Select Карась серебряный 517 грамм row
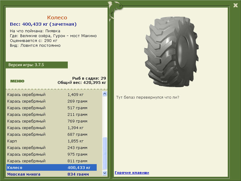Viewport: 241px width, 181px height. point(52,108)
